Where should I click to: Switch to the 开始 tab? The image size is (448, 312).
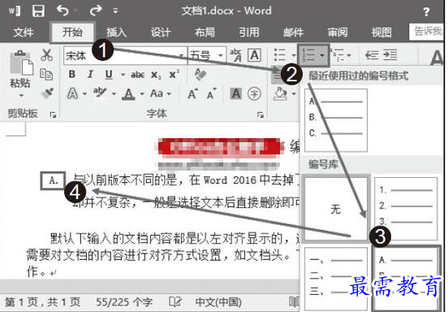tap(72, 32)
